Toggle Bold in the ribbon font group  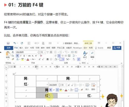point(18,56)
